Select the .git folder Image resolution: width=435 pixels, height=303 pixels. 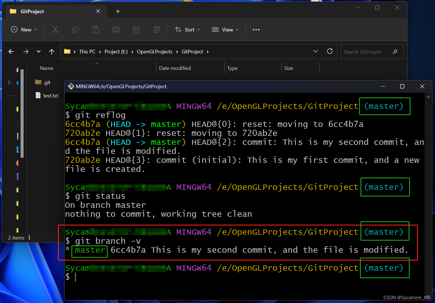(43, 82)
